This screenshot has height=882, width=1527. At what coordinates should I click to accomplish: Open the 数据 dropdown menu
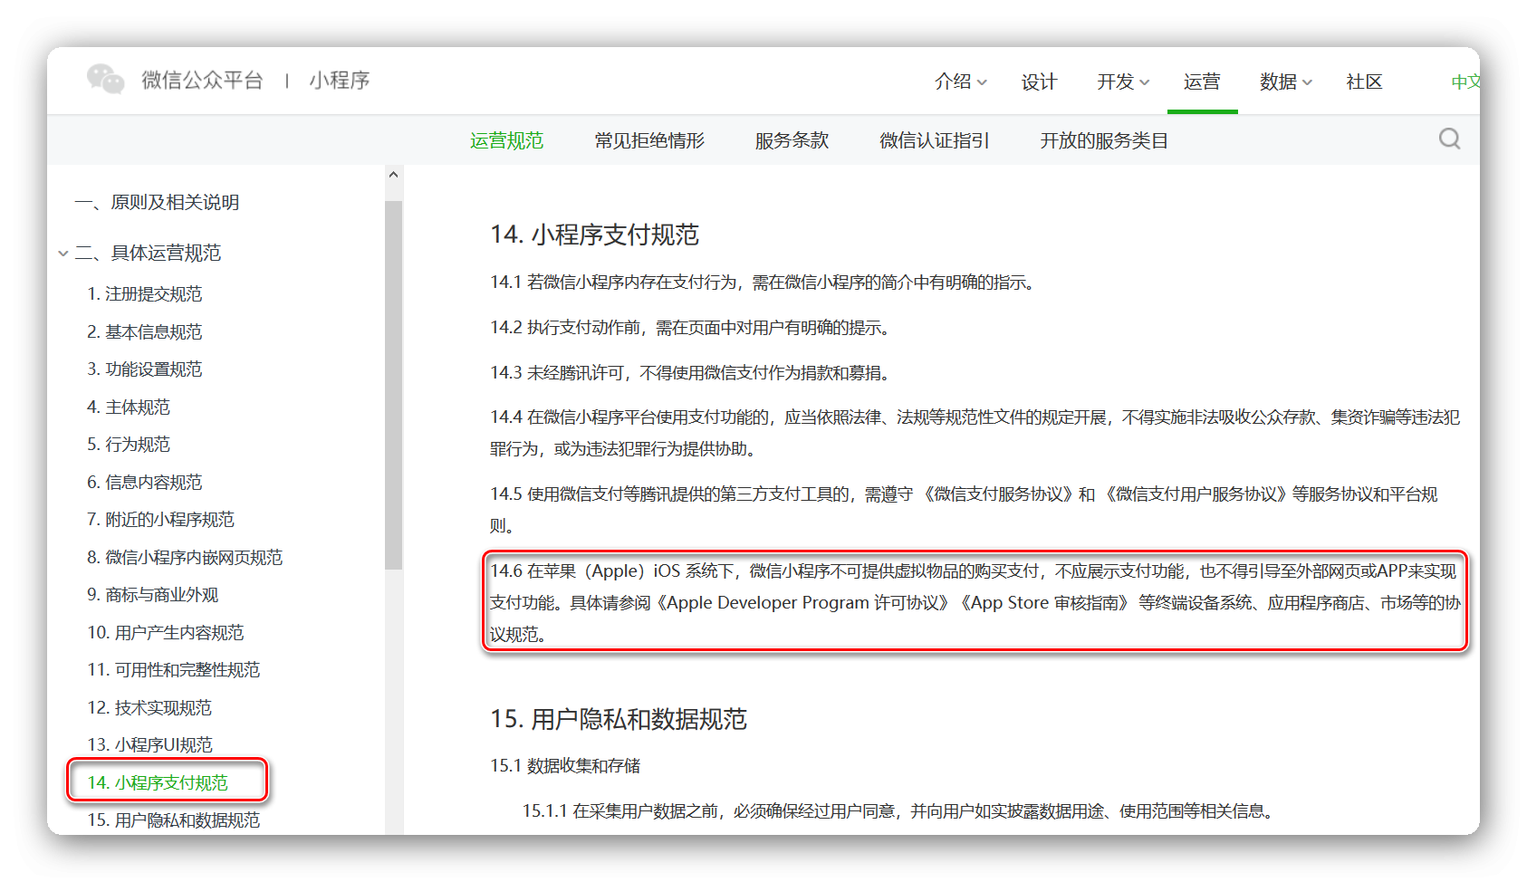[1284, 81]
